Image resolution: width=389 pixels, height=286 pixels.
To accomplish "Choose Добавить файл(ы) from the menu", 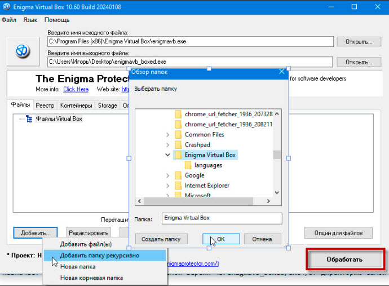I will [x=86, y=244].
